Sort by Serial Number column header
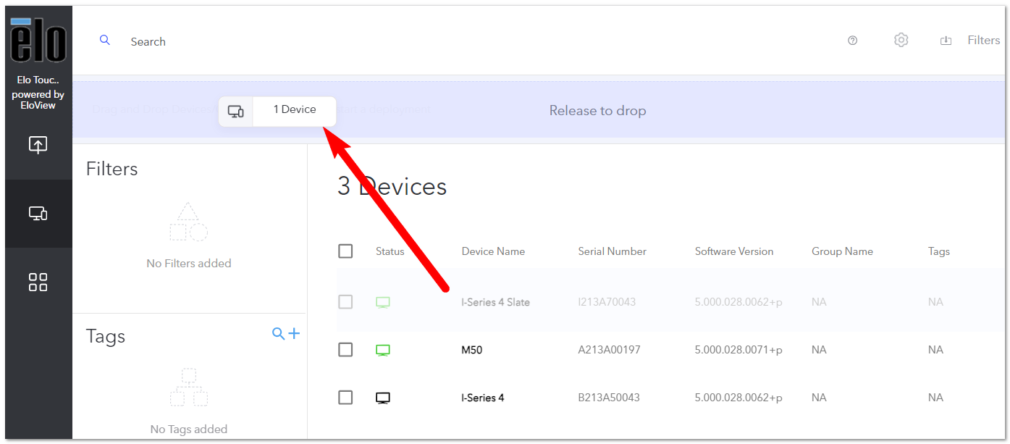Screen dimensions: 1010x444 (x=612, y=251)
